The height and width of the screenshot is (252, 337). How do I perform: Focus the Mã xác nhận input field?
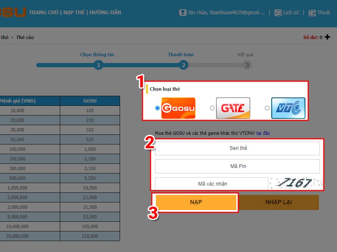(x=212, y=184)
